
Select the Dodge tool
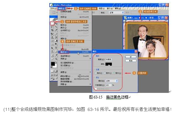pos(56,44)
